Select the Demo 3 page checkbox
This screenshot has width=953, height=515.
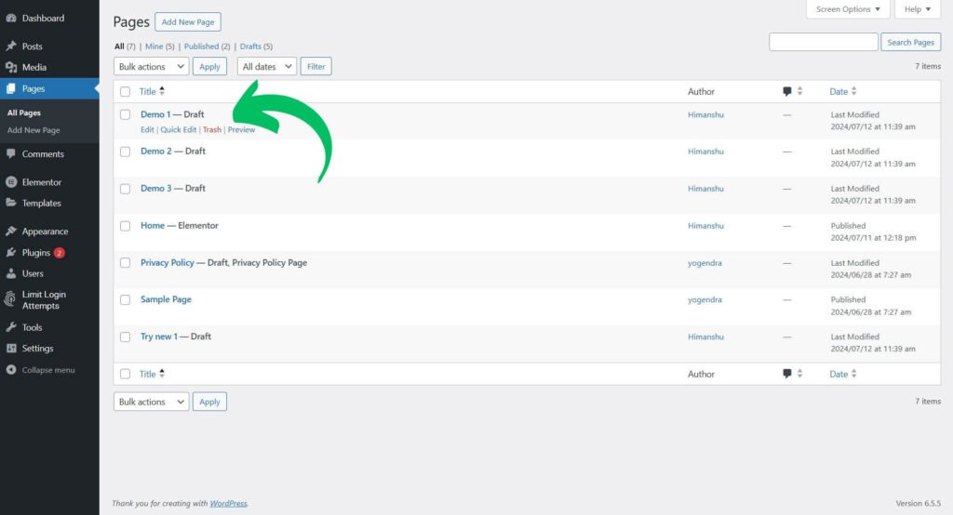point(126,189)
